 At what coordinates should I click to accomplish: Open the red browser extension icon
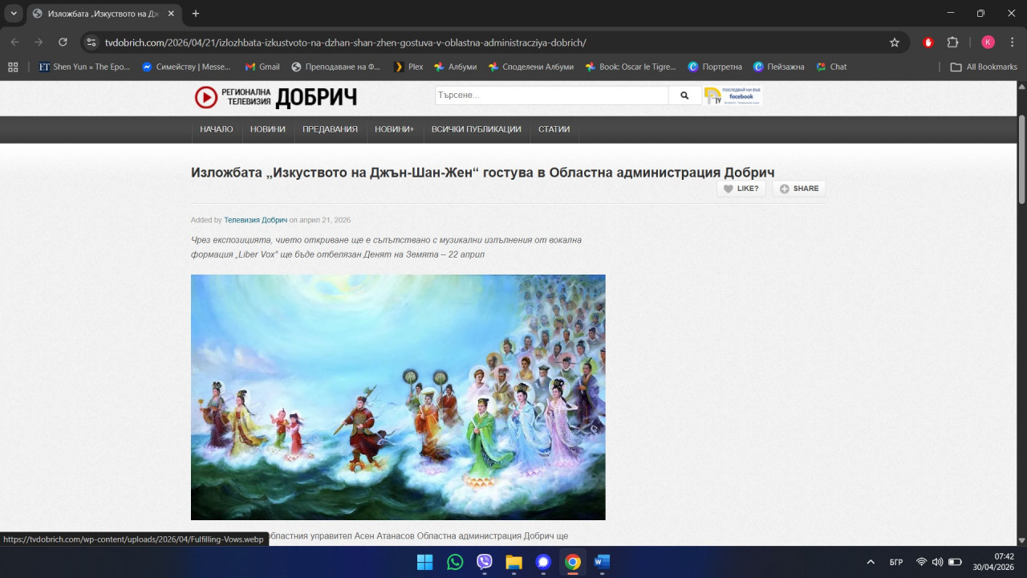coord(928,42)
